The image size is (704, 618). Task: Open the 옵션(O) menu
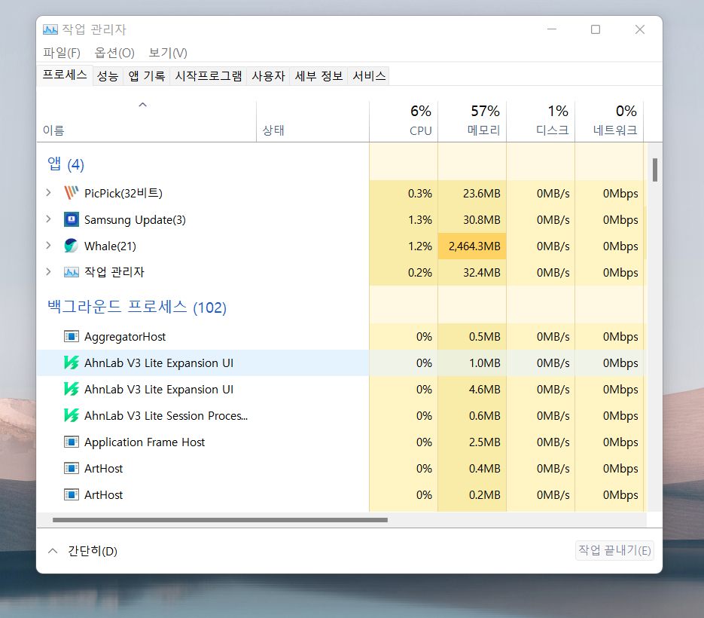(x=114, y=53)
